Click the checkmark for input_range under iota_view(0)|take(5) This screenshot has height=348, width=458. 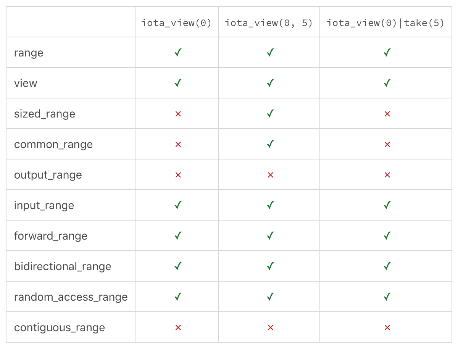pyautogui.click(x=387, y=205)
